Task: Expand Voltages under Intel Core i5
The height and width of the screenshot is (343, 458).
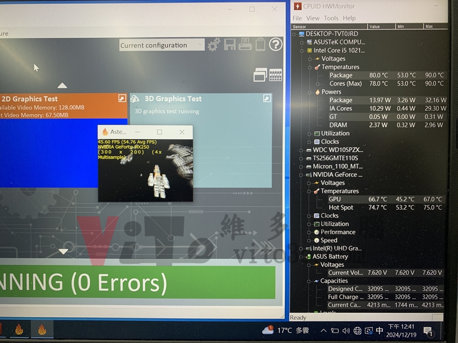Action: (310, 59)
